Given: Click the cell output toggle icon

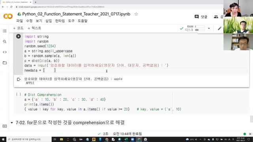Looking at the screenshot, I should [x=19, y=79].
